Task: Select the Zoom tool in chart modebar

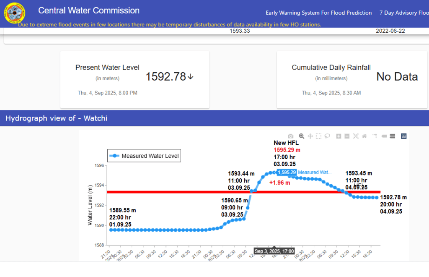Action: click(x=301, y=136)
